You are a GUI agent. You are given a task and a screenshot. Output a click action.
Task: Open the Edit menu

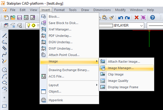(23, 10)
